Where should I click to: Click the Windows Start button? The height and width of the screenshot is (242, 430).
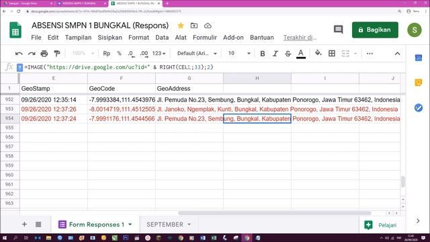pyautogui.click(x=5, y=238)
